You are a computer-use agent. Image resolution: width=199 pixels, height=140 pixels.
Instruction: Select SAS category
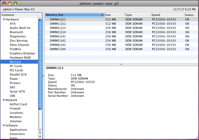tap(12, 87)
